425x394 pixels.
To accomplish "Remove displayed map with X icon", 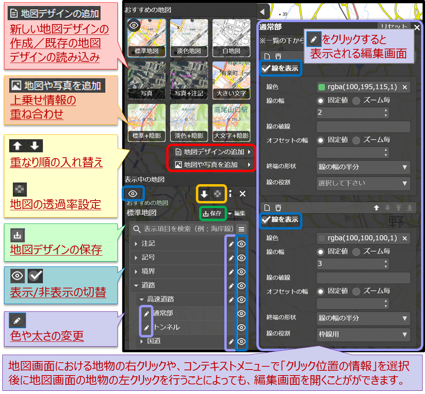I will coord(243,194).
